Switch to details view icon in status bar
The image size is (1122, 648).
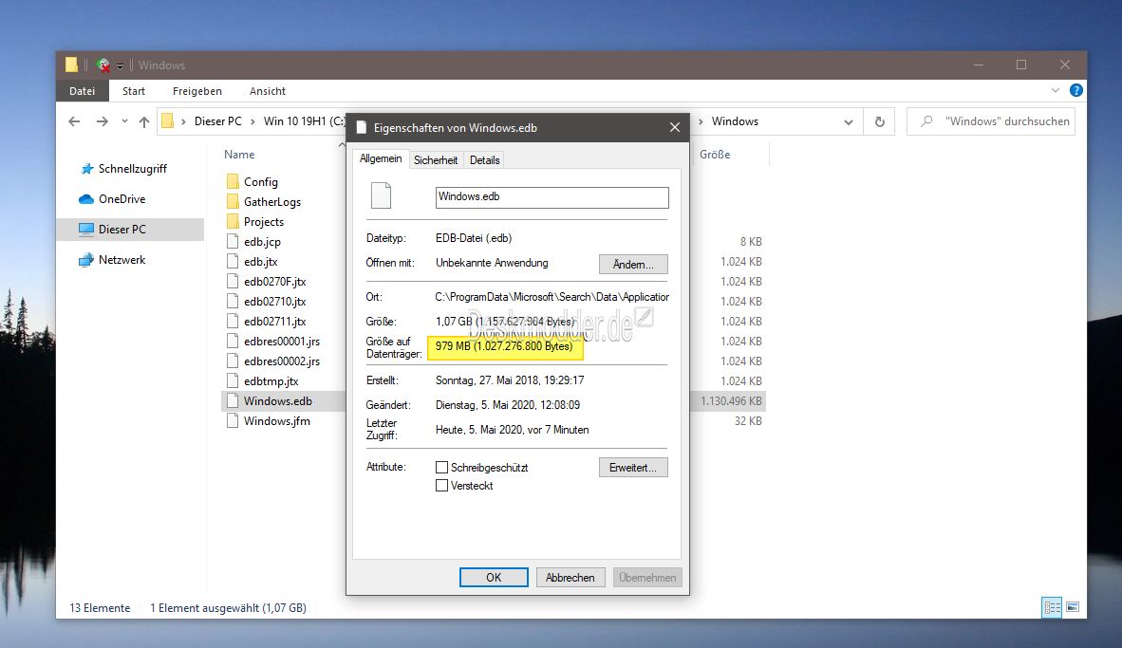click(1052, 607)
